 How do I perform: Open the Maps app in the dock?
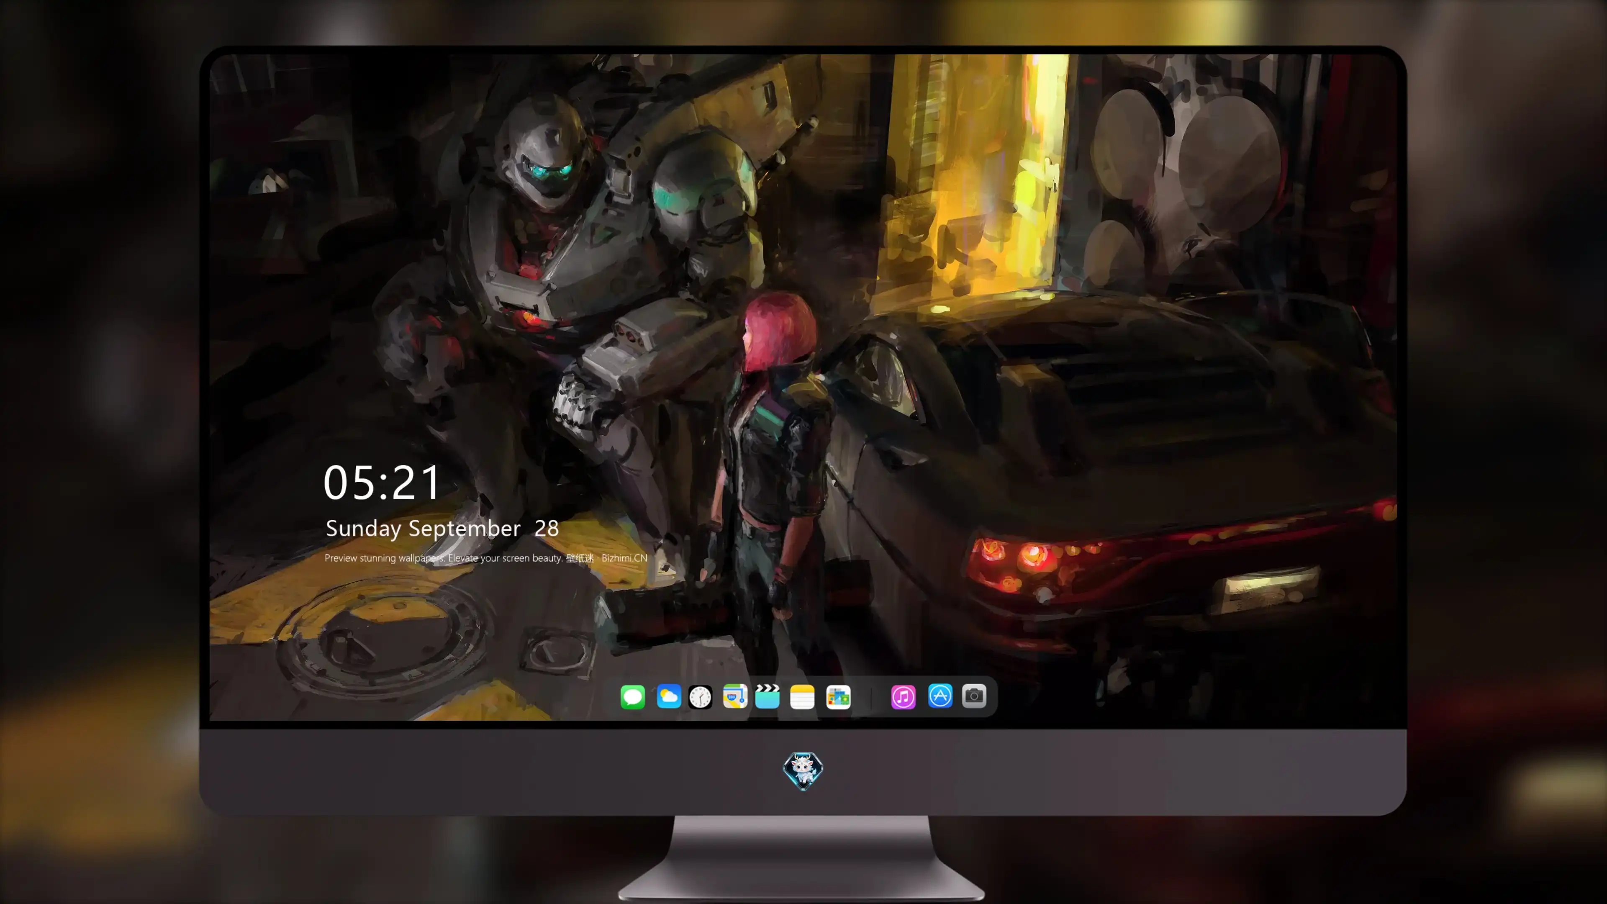click(x=735, y=696)
